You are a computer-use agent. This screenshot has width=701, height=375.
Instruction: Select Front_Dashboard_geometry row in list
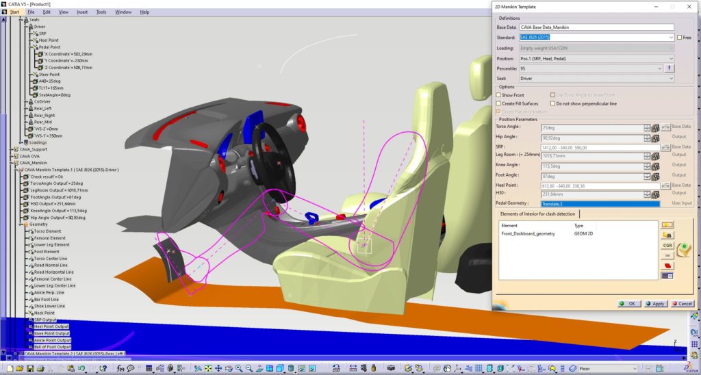tap(578, 234)
